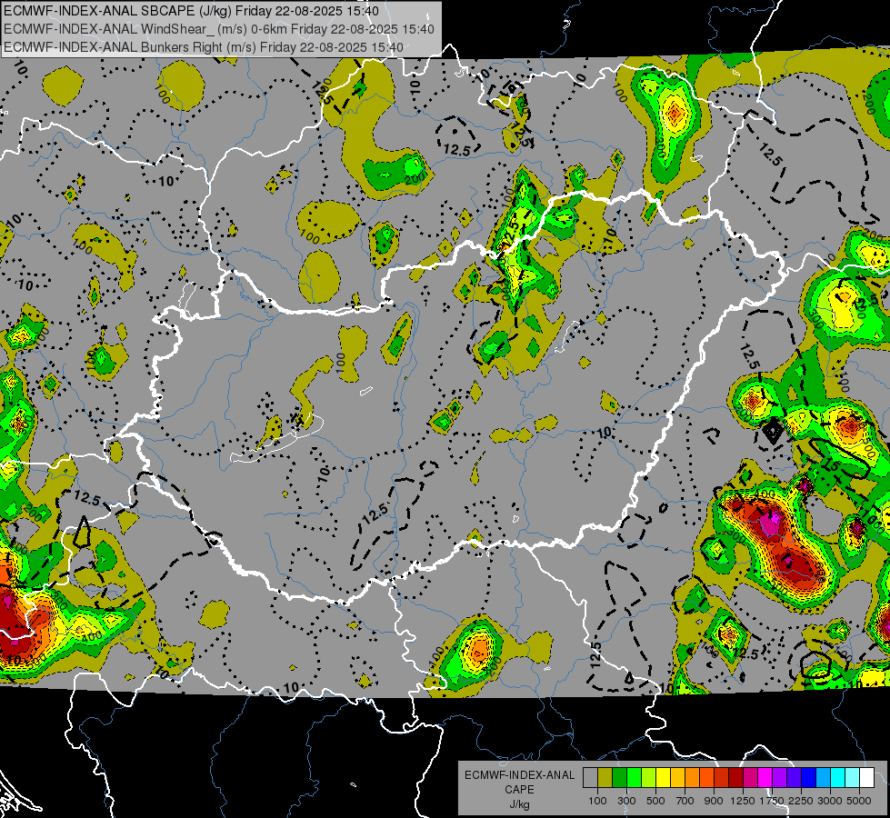
Task: Click the WindShear 0-6km title line
Action: pyautogui.click(x=218, y=29)
